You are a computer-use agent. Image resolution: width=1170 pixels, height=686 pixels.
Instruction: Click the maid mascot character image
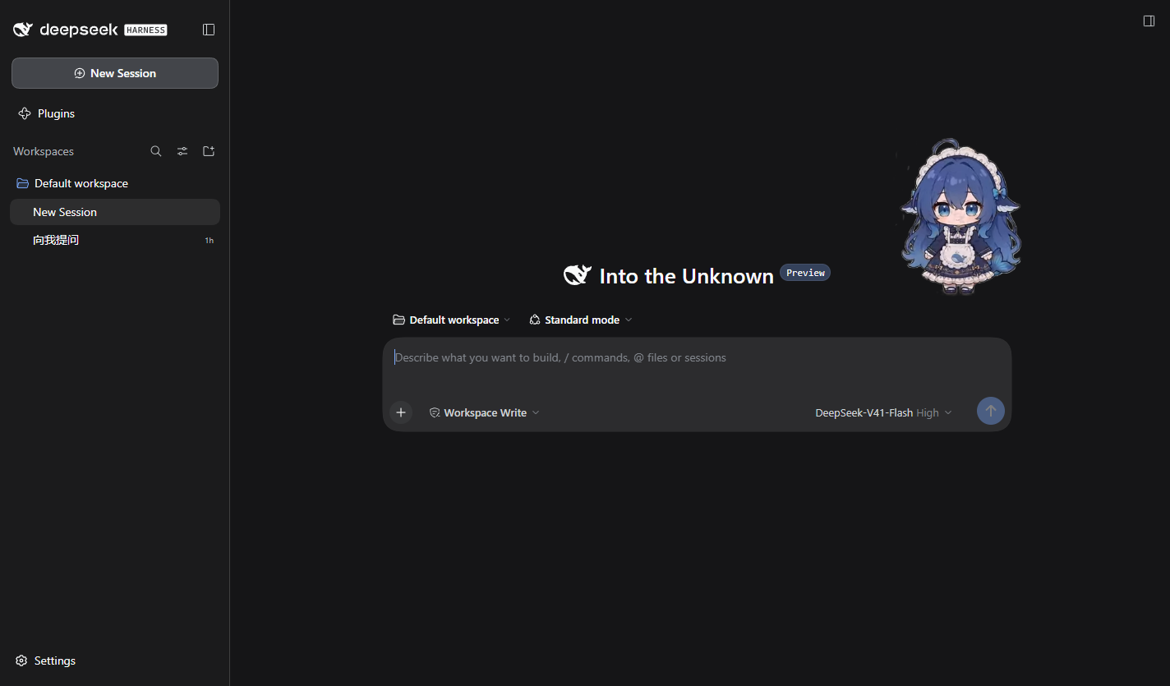pyautogui.click(x=960, y=217)
